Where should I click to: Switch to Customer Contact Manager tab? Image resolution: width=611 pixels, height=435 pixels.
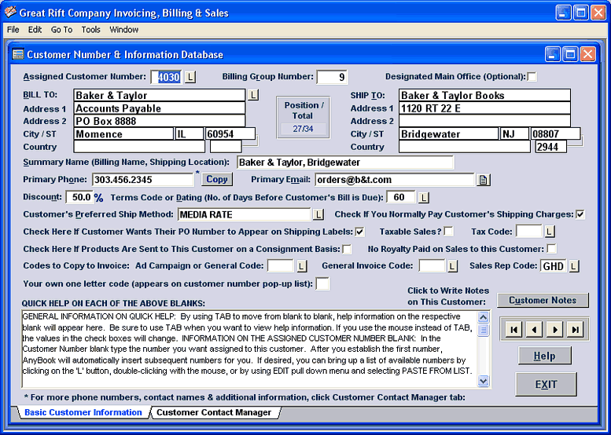point(215,412)
